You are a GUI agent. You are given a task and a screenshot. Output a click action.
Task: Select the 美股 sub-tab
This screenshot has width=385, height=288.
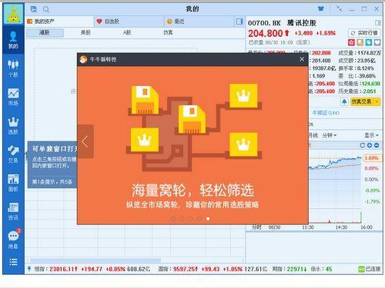click(x=85, y=33)
